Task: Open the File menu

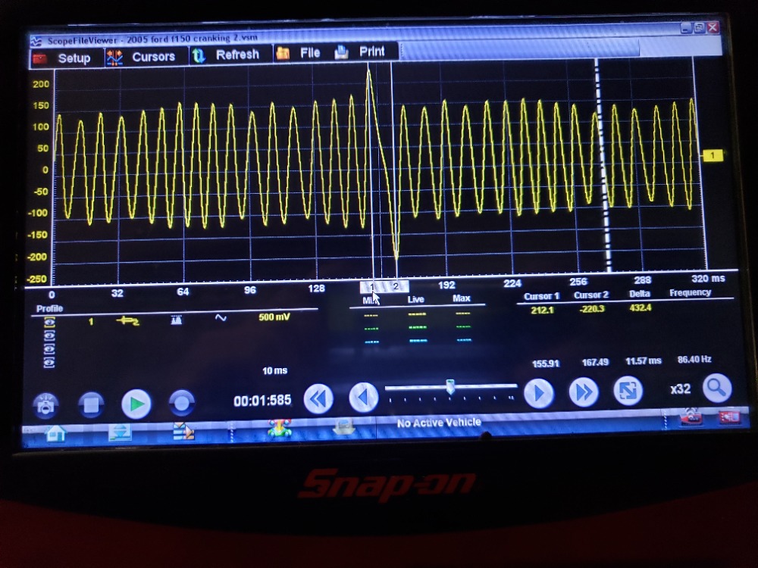Action: (299, 53)
